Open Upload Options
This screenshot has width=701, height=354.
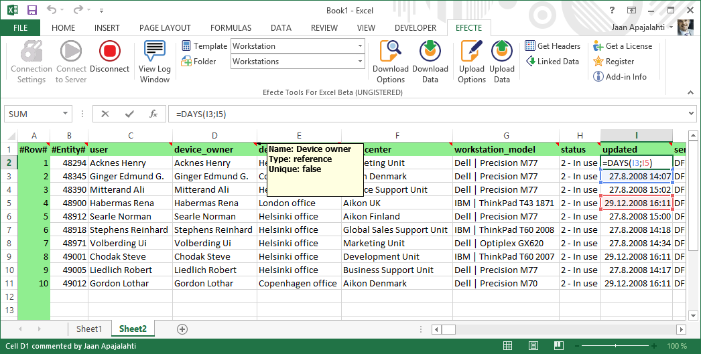pos(472,52)
